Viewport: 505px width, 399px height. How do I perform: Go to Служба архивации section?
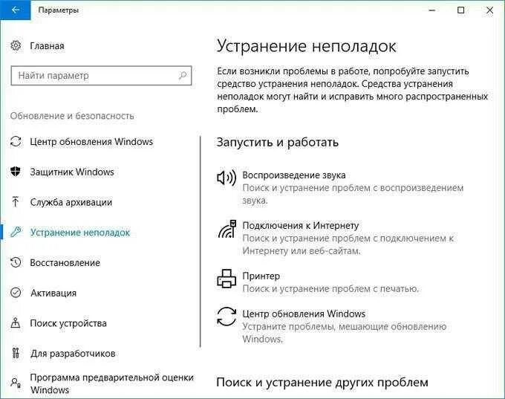[71, 202]
